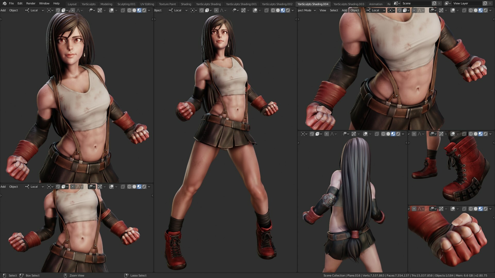This screenshot has width=495, height=278.
Task: Switch to the UV Editing workspace tab
Action: (147, 4)
